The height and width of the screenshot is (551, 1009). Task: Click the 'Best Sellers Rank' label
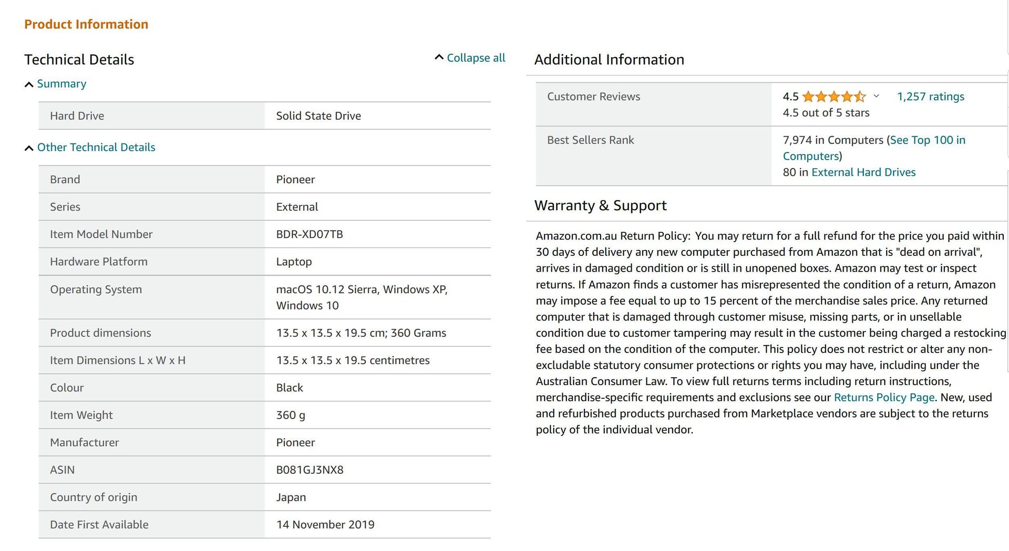coord(590,140)
